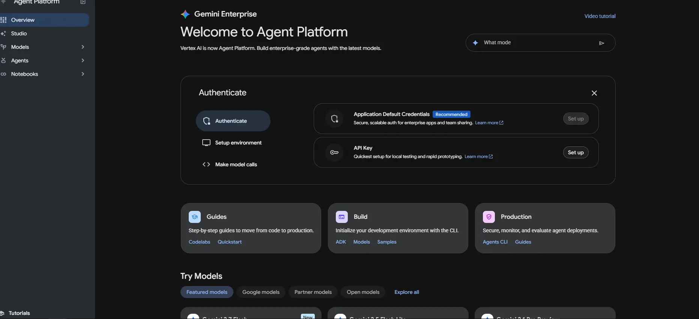Open the Models link in Build card

(x=362, y=242)
